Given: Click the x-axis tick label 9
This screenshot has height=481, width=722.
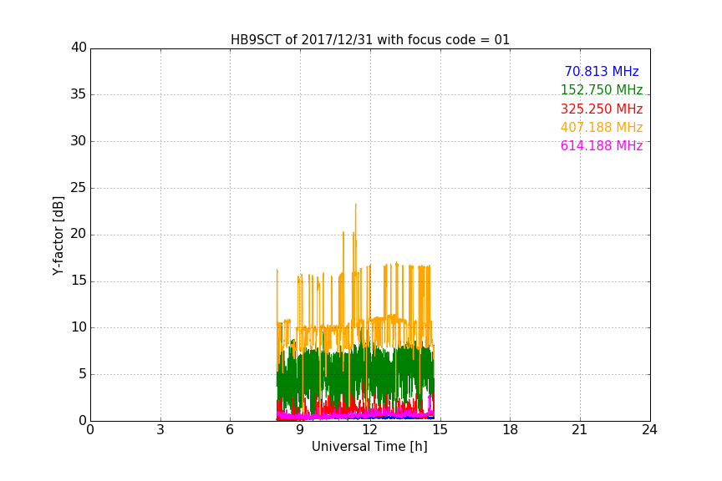Looking at the screenshot, I should coord(300,430).
